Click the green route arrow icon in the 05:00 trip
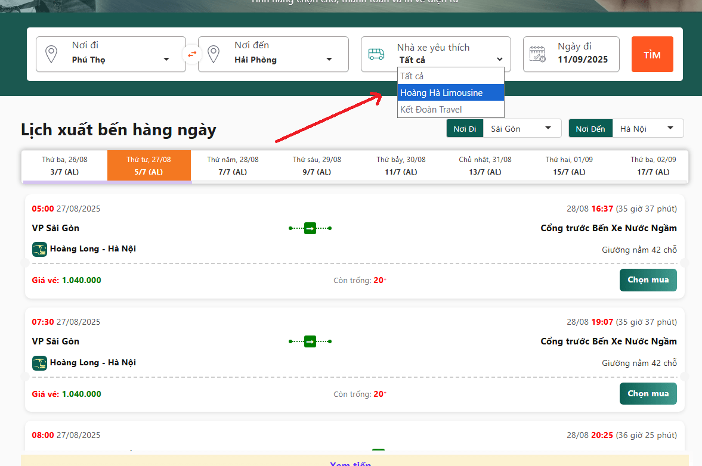The width and height of the screenshot is (702, 466). 310,228
